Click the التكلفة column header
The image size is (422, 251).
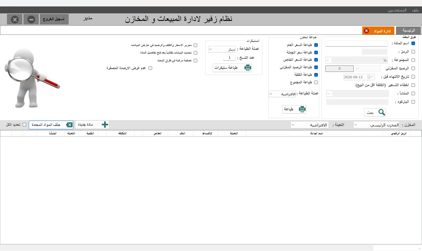[120, 133]
